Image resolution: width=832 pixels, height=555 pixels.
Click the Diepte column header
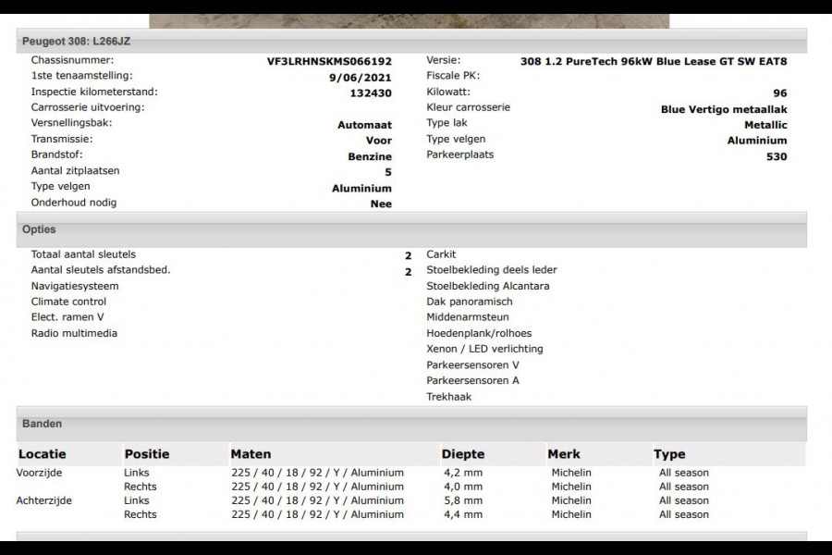[463, 454]
